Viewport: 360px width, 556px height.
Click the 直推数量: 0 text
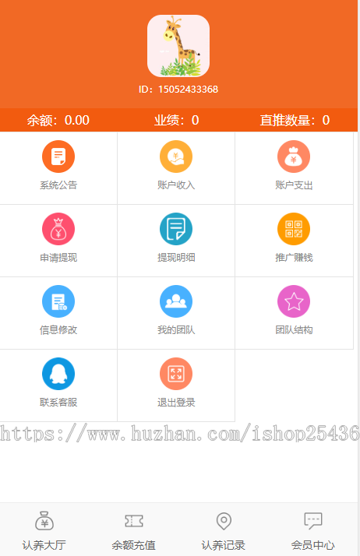click(295, 120)
